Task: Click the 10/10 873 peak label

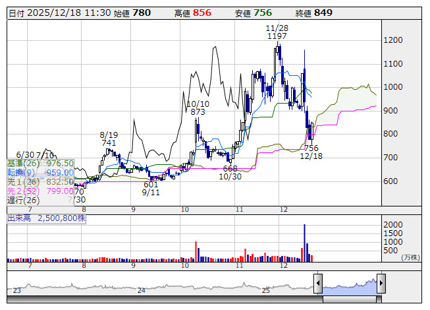Action: tap(198, 108)
